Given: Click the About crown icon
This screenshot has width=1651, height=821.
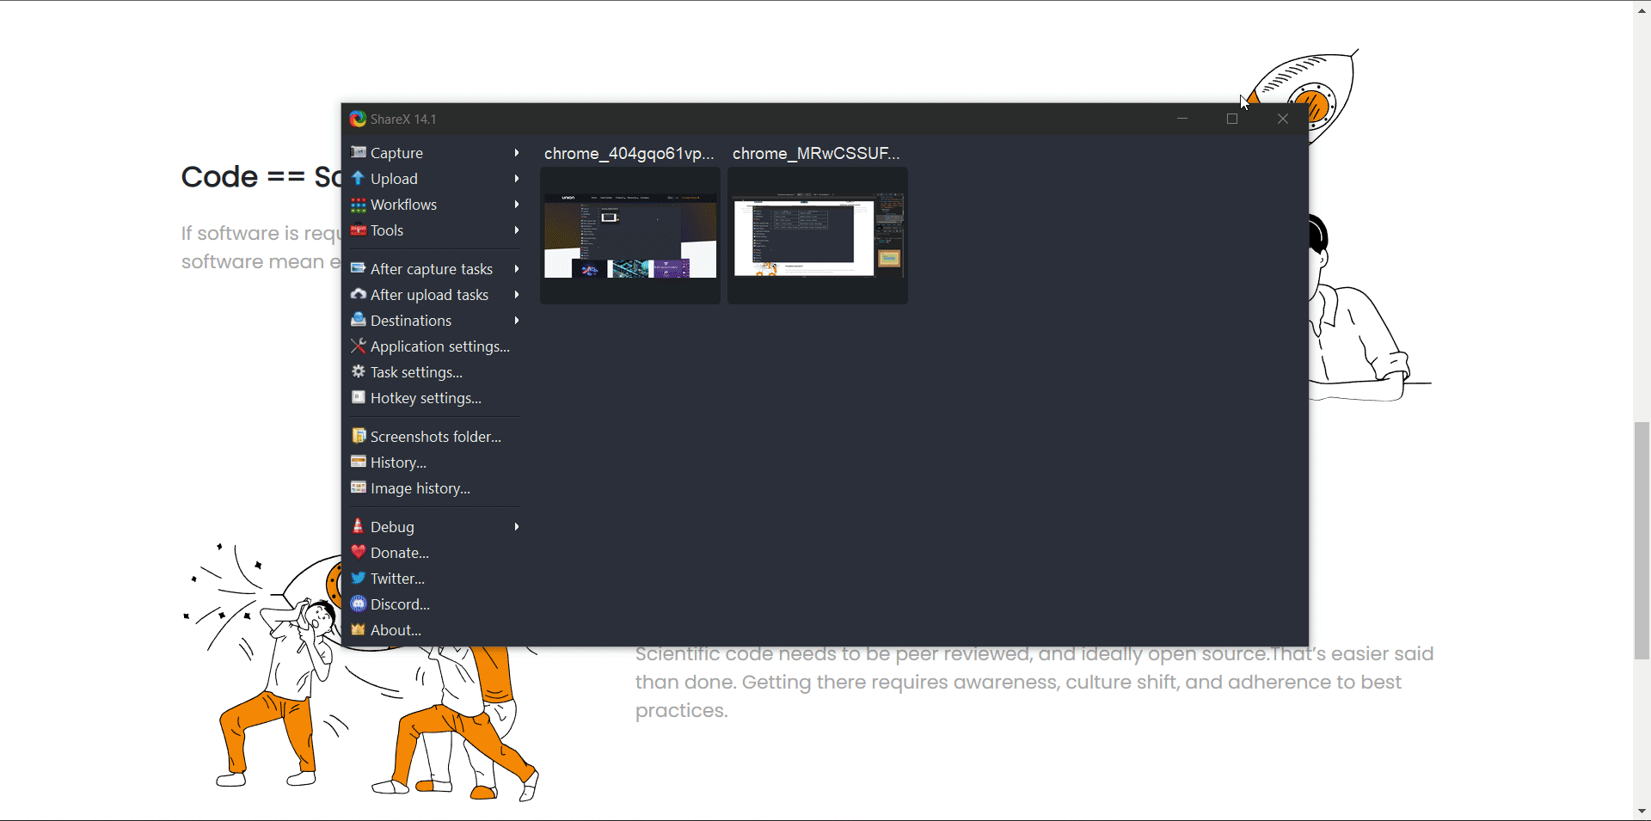Looking at the screenshot, I should [x=359, y=629].
